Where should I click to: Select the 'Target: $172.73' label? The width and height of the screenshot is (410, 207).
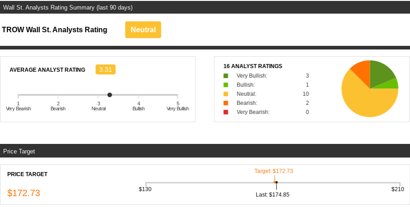(274, 171)
